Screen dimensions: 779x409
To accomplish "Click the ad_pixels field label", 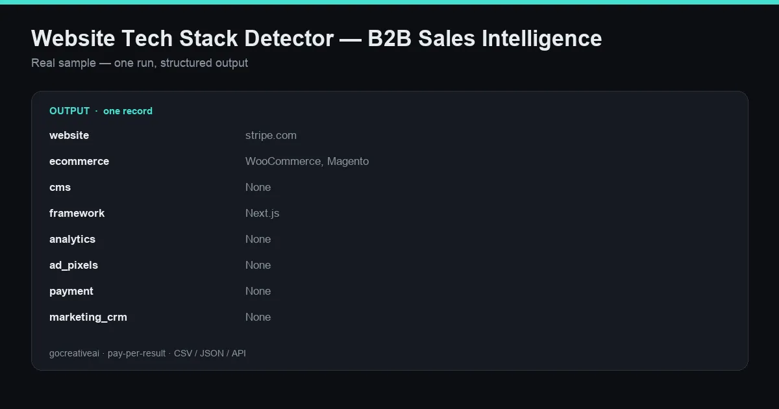I will coord(73,265).
